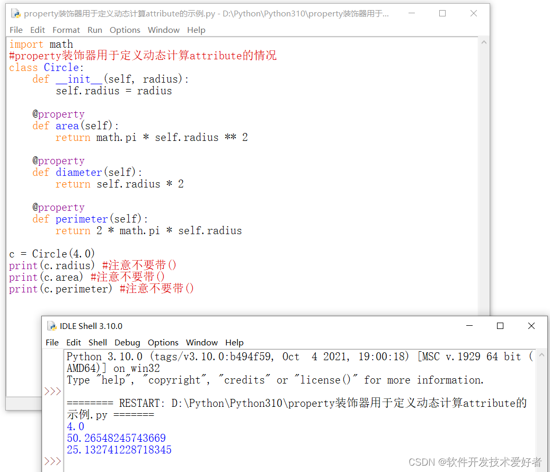Open the Debug menu in IDLE Shell
The width and height of the screenshot is (550, 472).
[127, 342]
